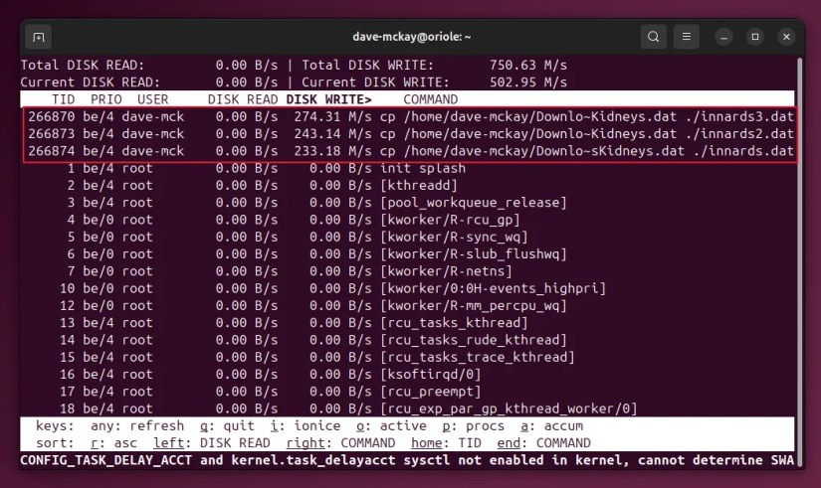Click the 243.14 M/s write value
Screen dimensions: 821x488
click(x=332, y=134)
